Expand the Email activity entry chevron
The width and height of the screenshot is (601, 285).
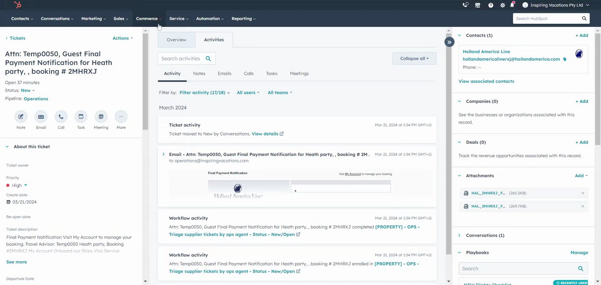pyautogui.click(x=163, y=154)
